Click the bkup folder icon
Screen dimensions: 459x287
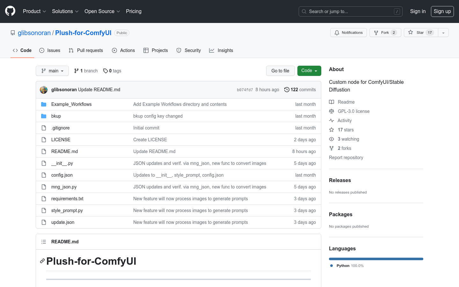[x=44, y=116]
